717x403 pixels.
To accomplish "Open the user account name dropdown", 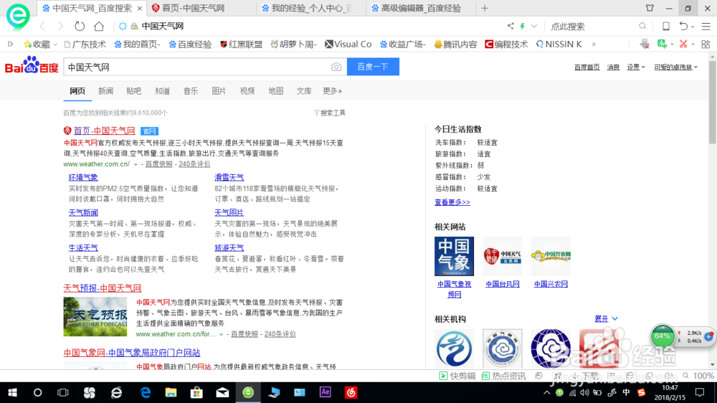I will 676,67.
